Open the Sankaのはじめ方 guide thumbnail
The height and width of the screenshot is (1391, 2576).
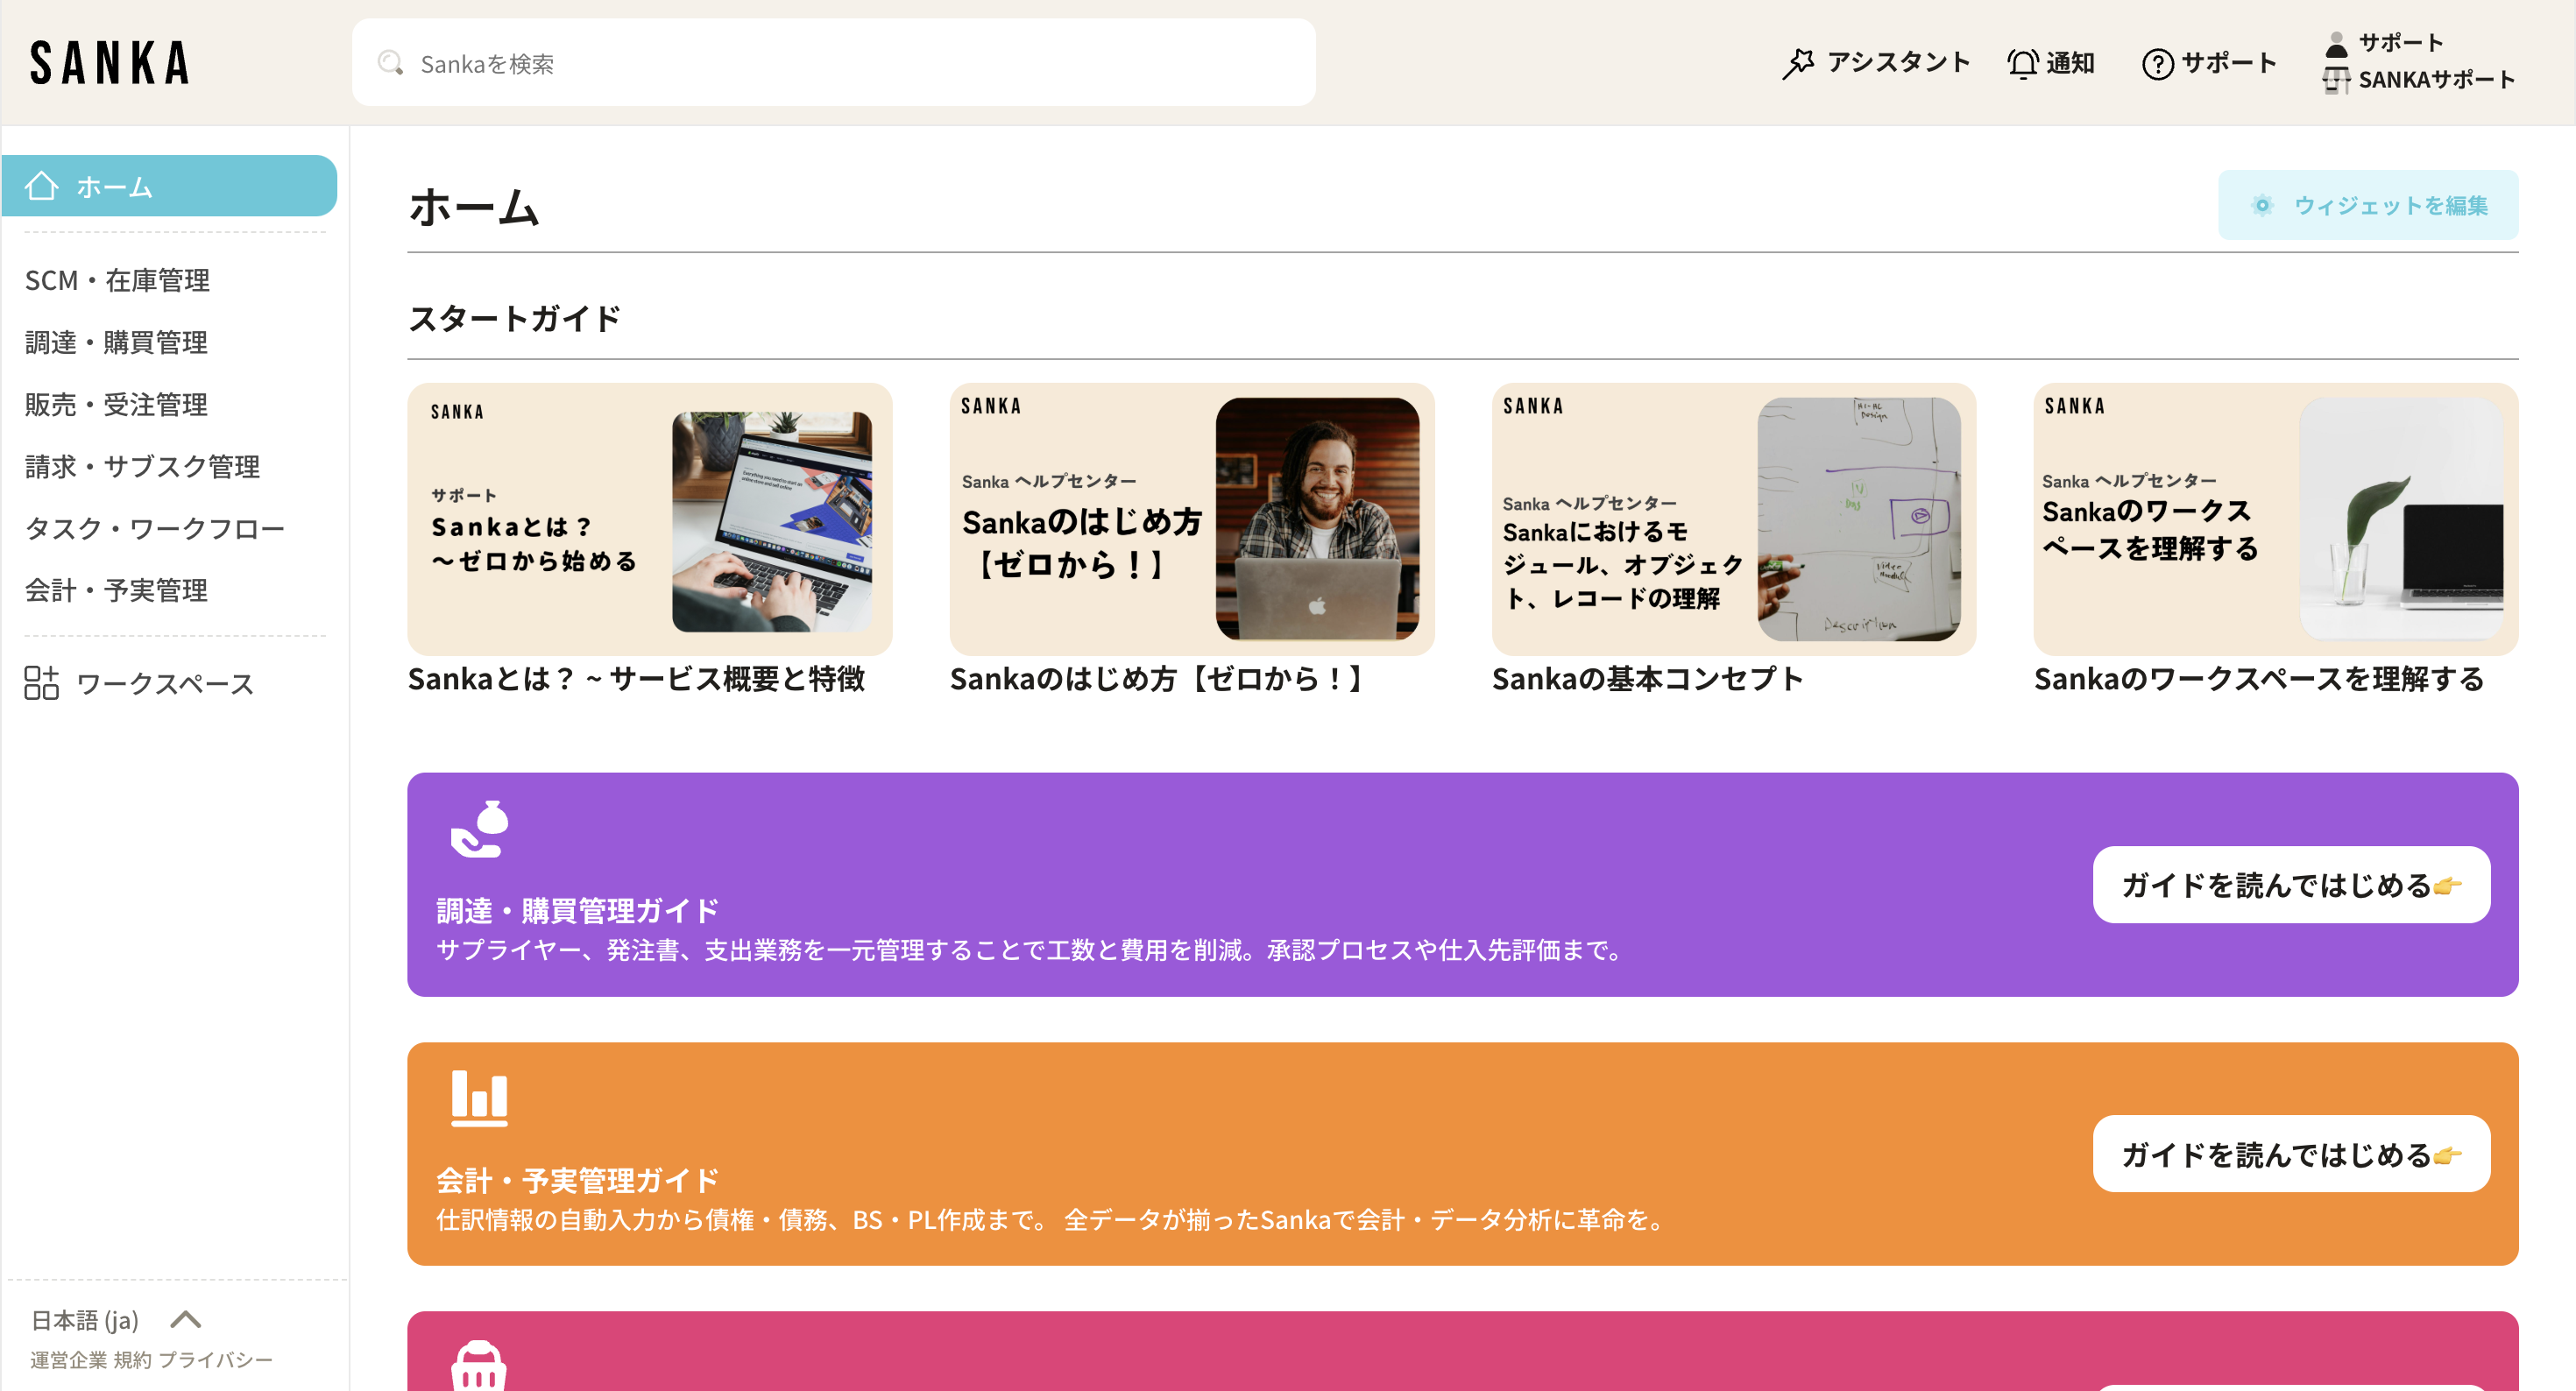[x=1191, y=519]
